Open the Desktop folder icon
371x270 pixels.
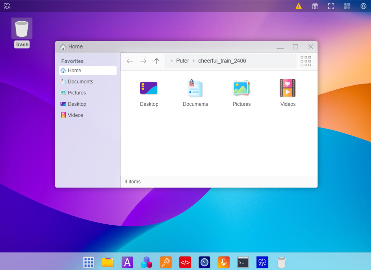[149, 88]
